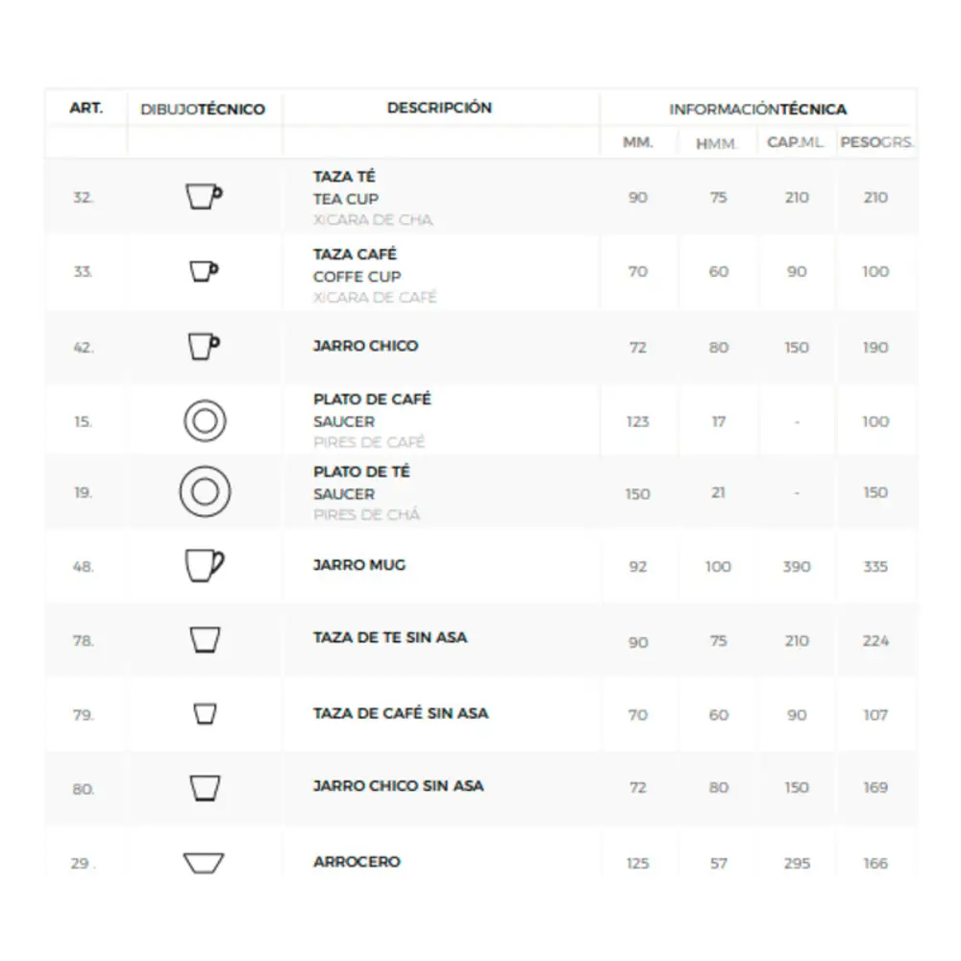
Task: Click the ART. column header
Action: point(86,108)
